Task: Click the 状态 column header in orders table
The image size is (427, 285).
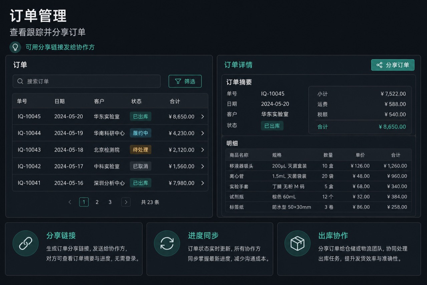Action: [136, 101]
